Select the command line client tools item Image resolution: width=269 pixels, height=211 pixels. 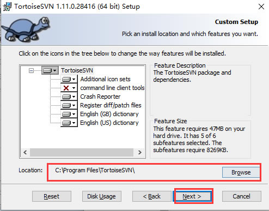pos(112,88)
